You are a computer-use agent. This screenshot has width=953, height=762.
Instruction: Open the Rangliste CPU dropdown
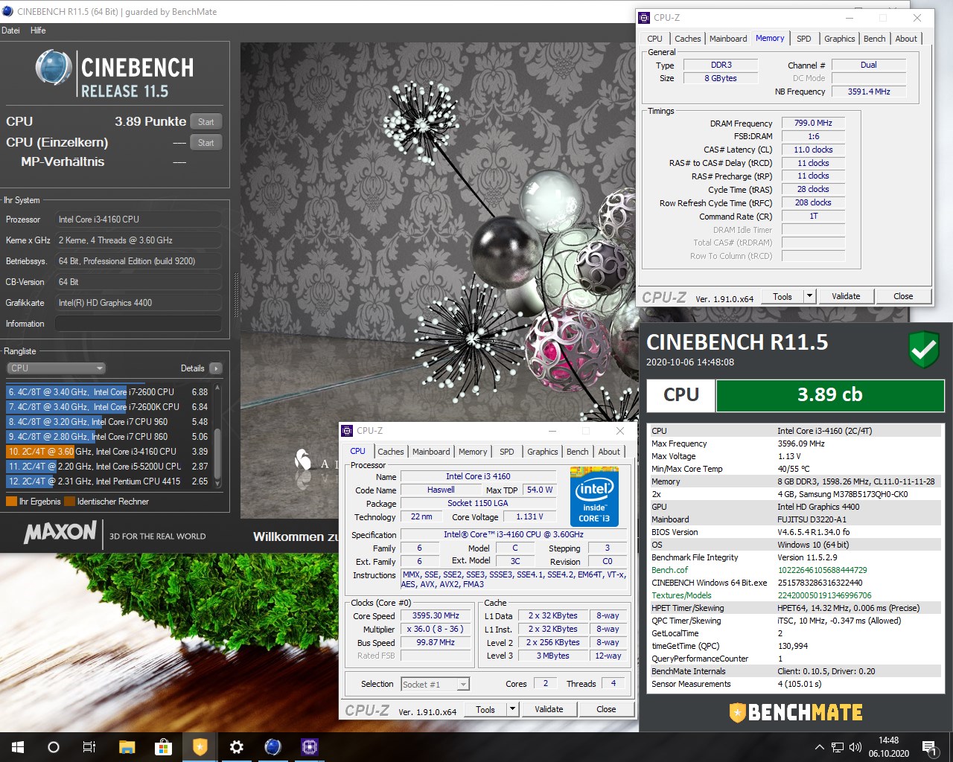click(x=56, y=368)
